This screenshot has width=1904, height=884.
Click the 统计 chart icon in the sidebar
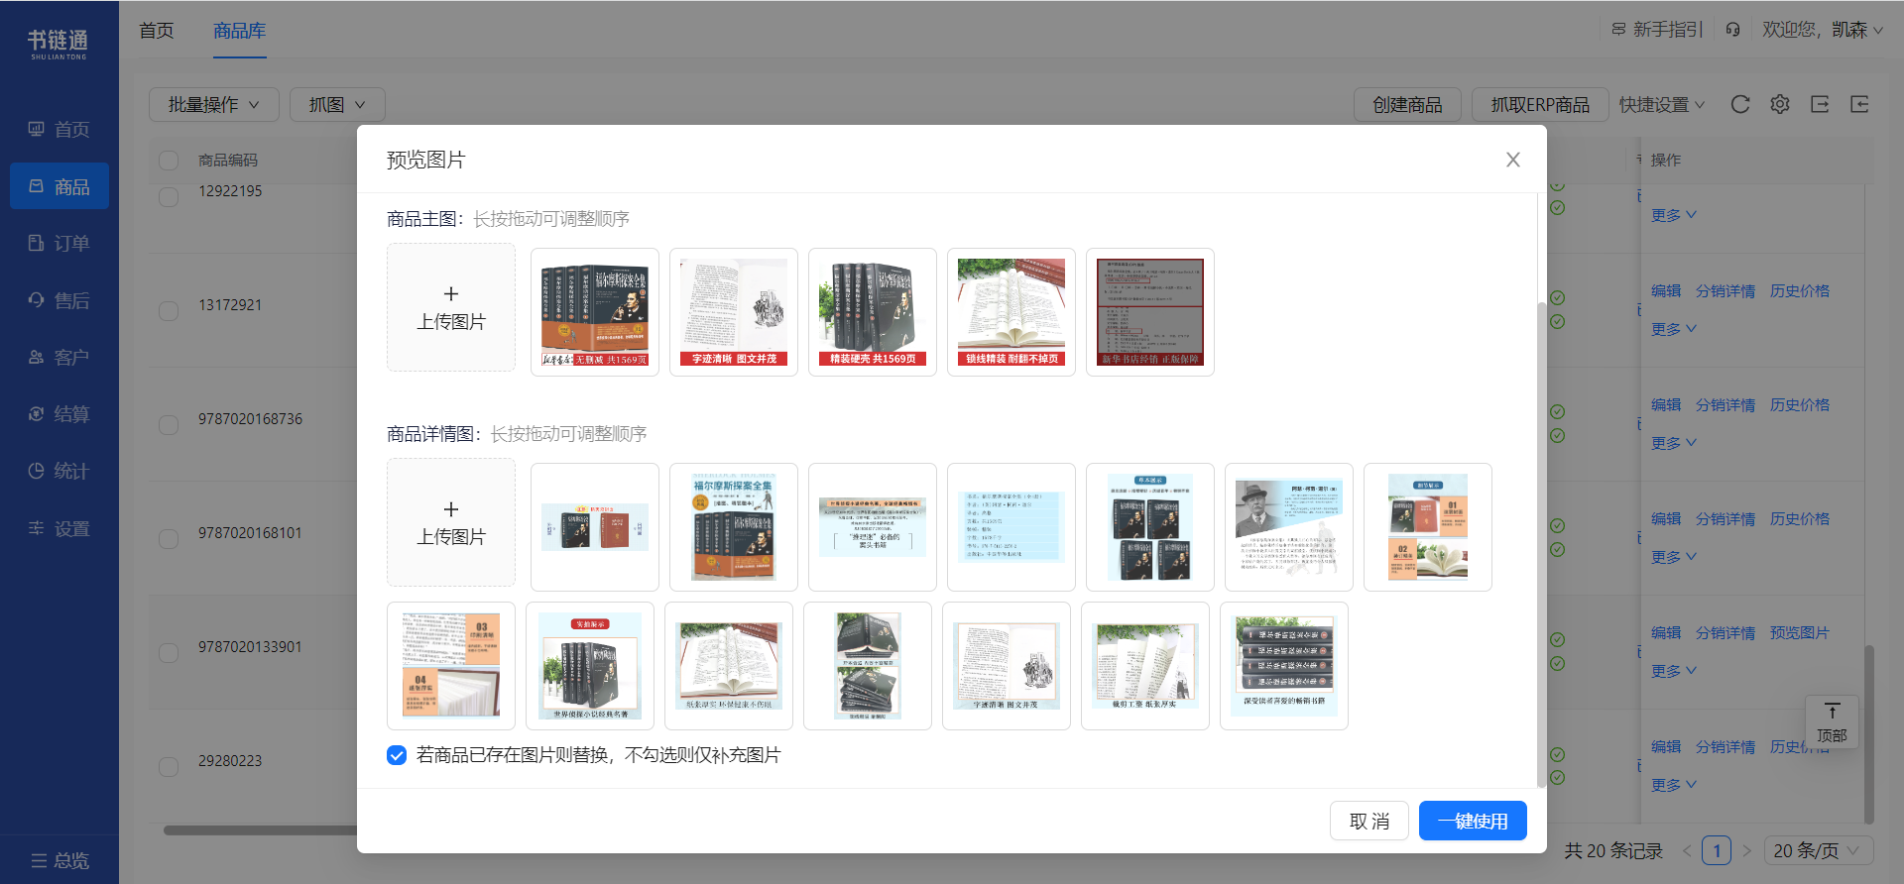[x=37, y=471]
